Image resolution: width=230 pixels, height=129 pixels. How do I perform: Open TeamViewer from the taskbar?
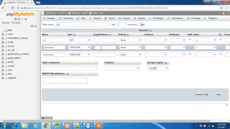(x=88, y=126)
